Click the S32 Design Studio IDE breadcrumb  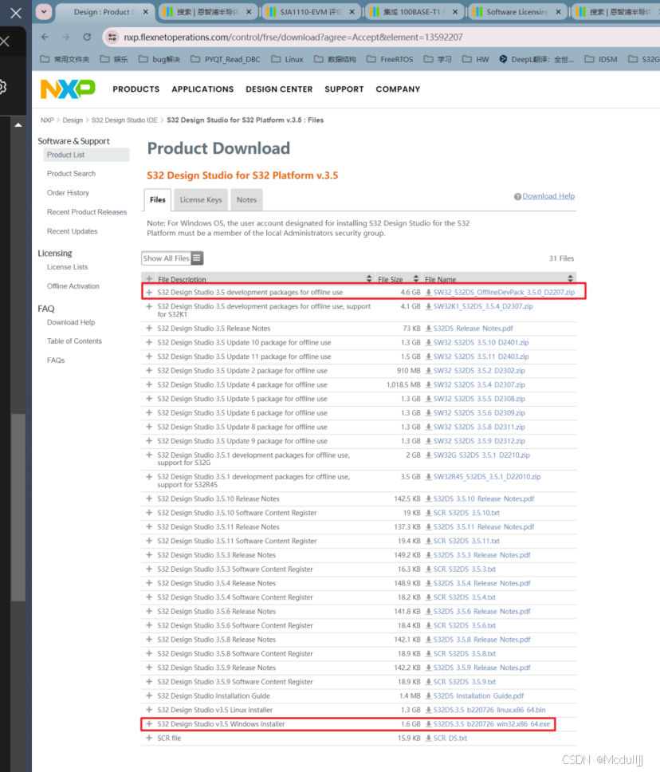[x=124, y=120]
